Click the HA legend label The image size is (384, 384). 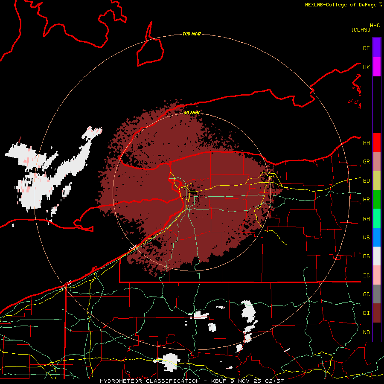tap(366, 143)
